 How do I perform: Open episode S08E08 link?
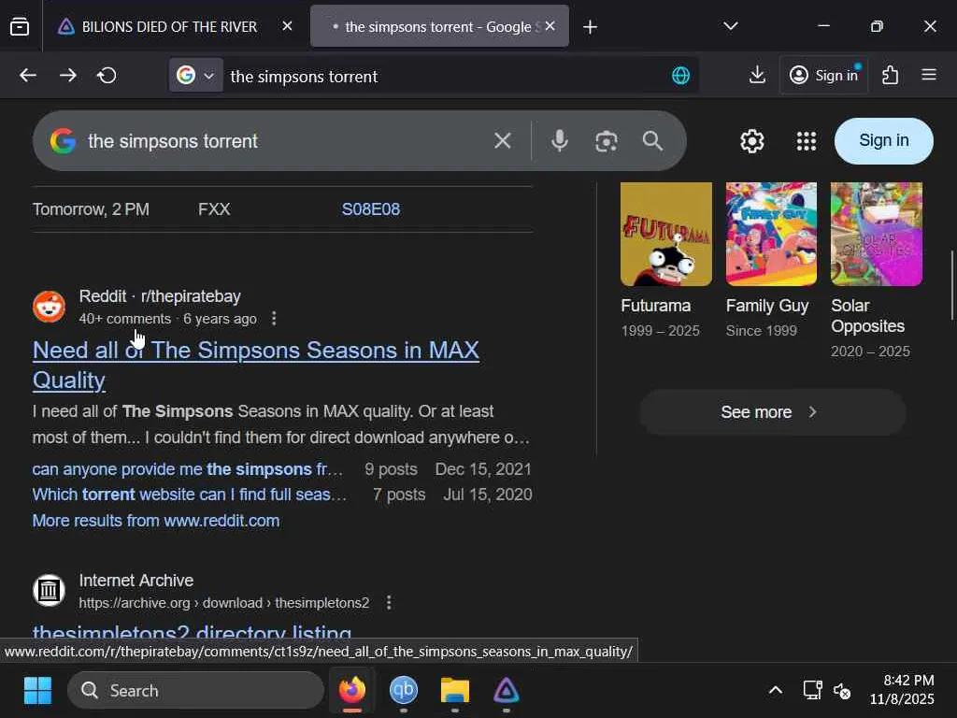pos(370,209)
